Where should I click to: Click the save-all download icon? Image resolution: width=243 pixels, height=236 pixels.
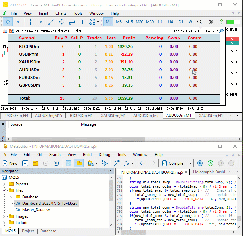(x=56, y=163)
